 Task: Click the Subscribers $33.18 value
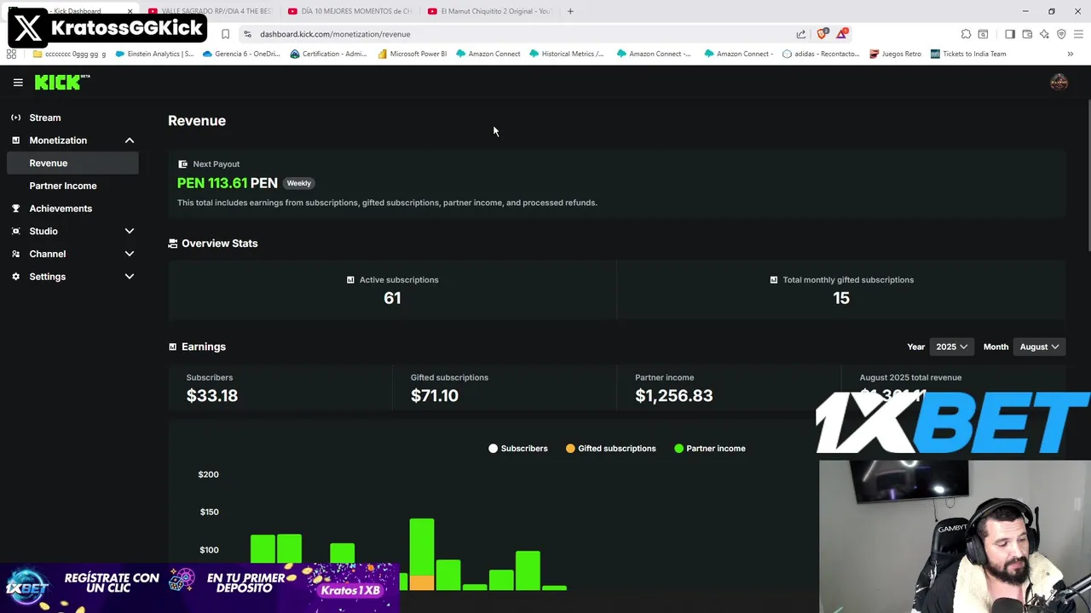(x=212, y=396)
